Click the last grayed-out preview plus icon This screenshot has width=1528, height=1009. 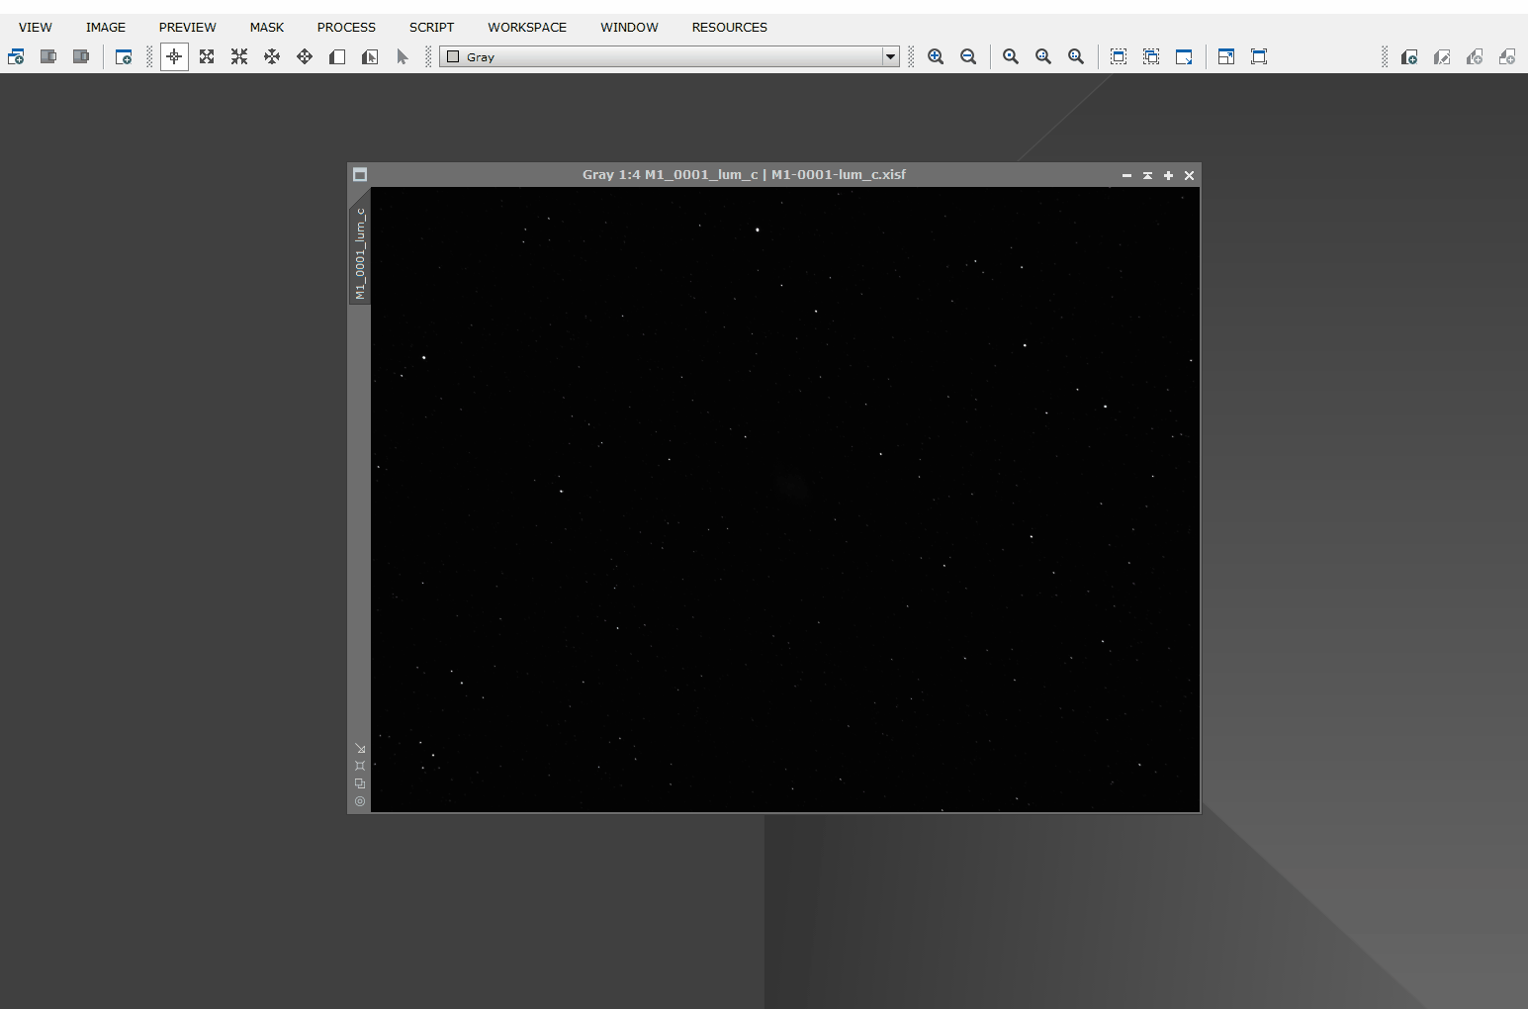click(x=1507, y=56)
